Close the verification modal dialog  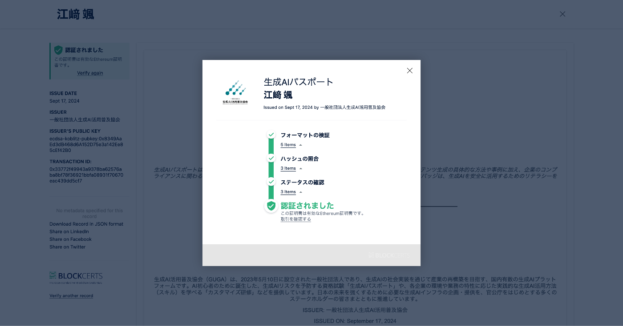[410, 71]
